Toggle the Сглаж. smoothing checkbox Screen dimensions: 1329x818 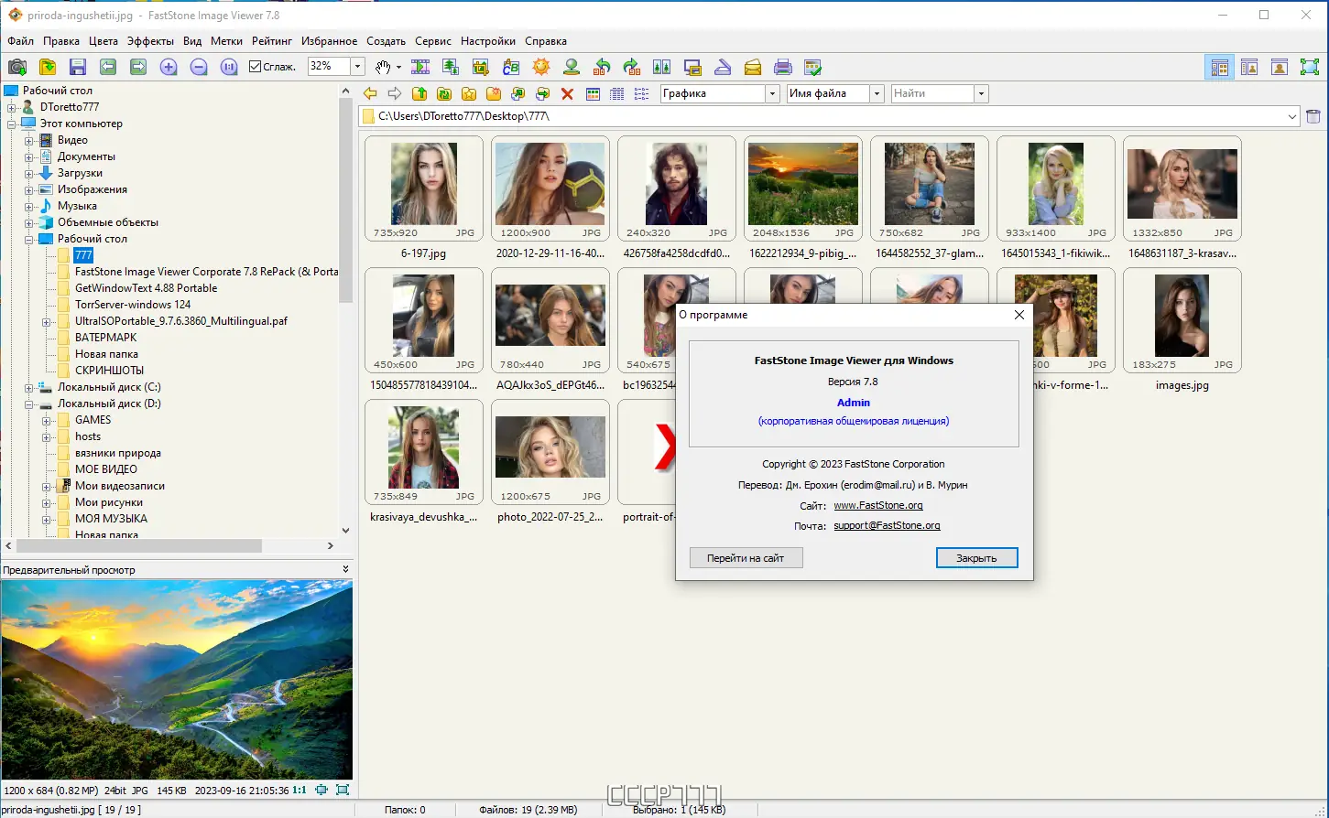256,67
